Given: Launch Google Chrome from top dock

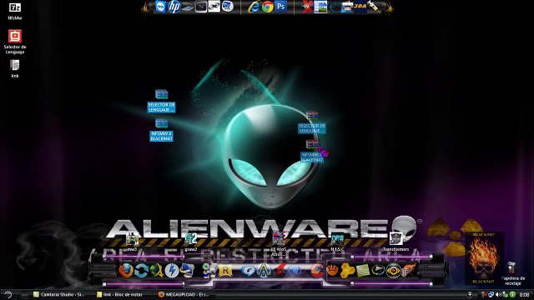Looking at the screenshot, I should point(267,7).
